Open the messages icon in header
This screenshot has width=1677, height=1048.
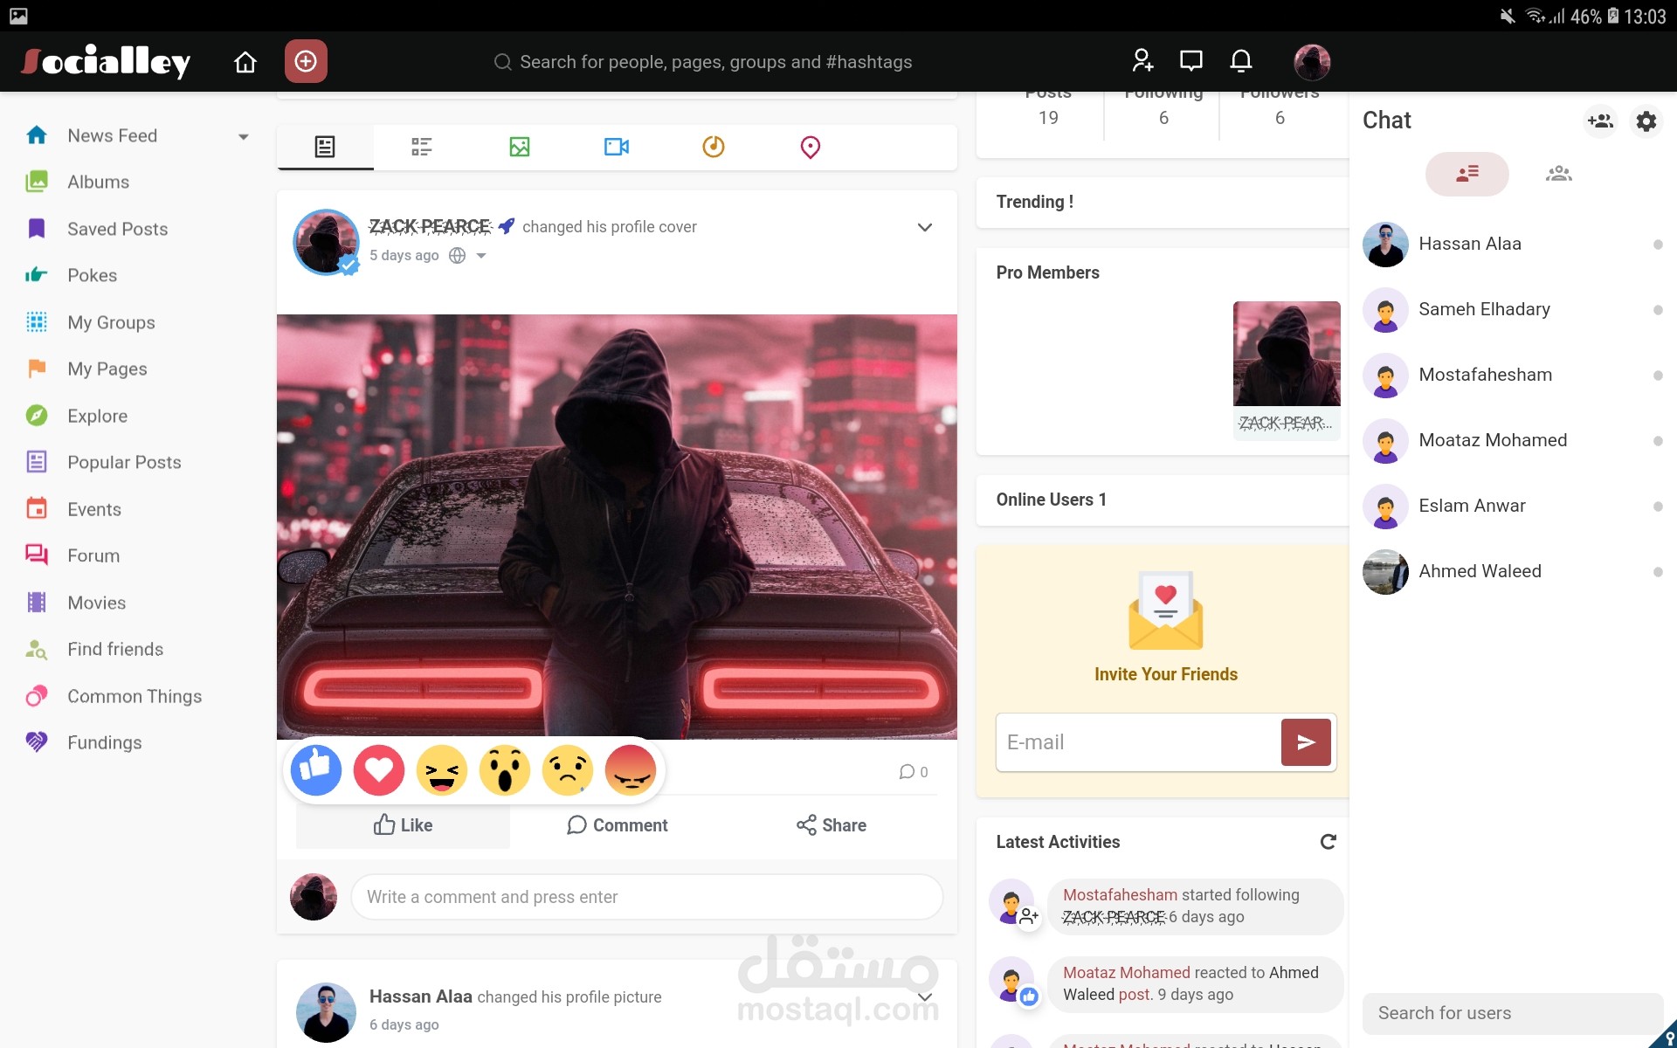pyautogui.click(x=1191, y=60)
